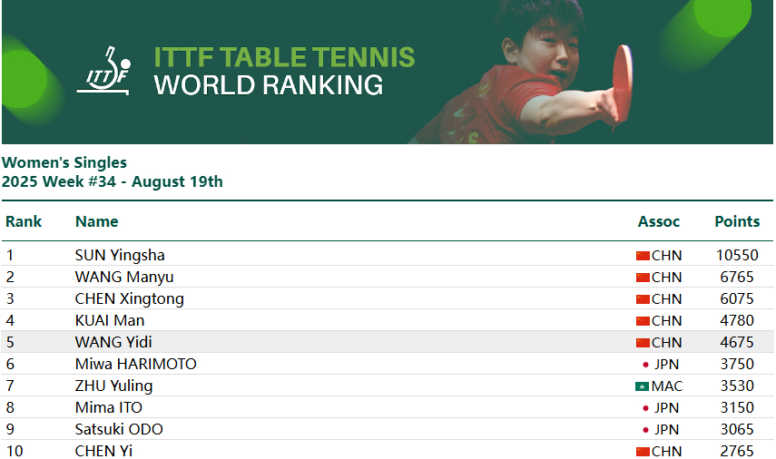Screen dimensions: 776x459
Task: Open player SUN Yingsha's name
Action: pos(120,255)
